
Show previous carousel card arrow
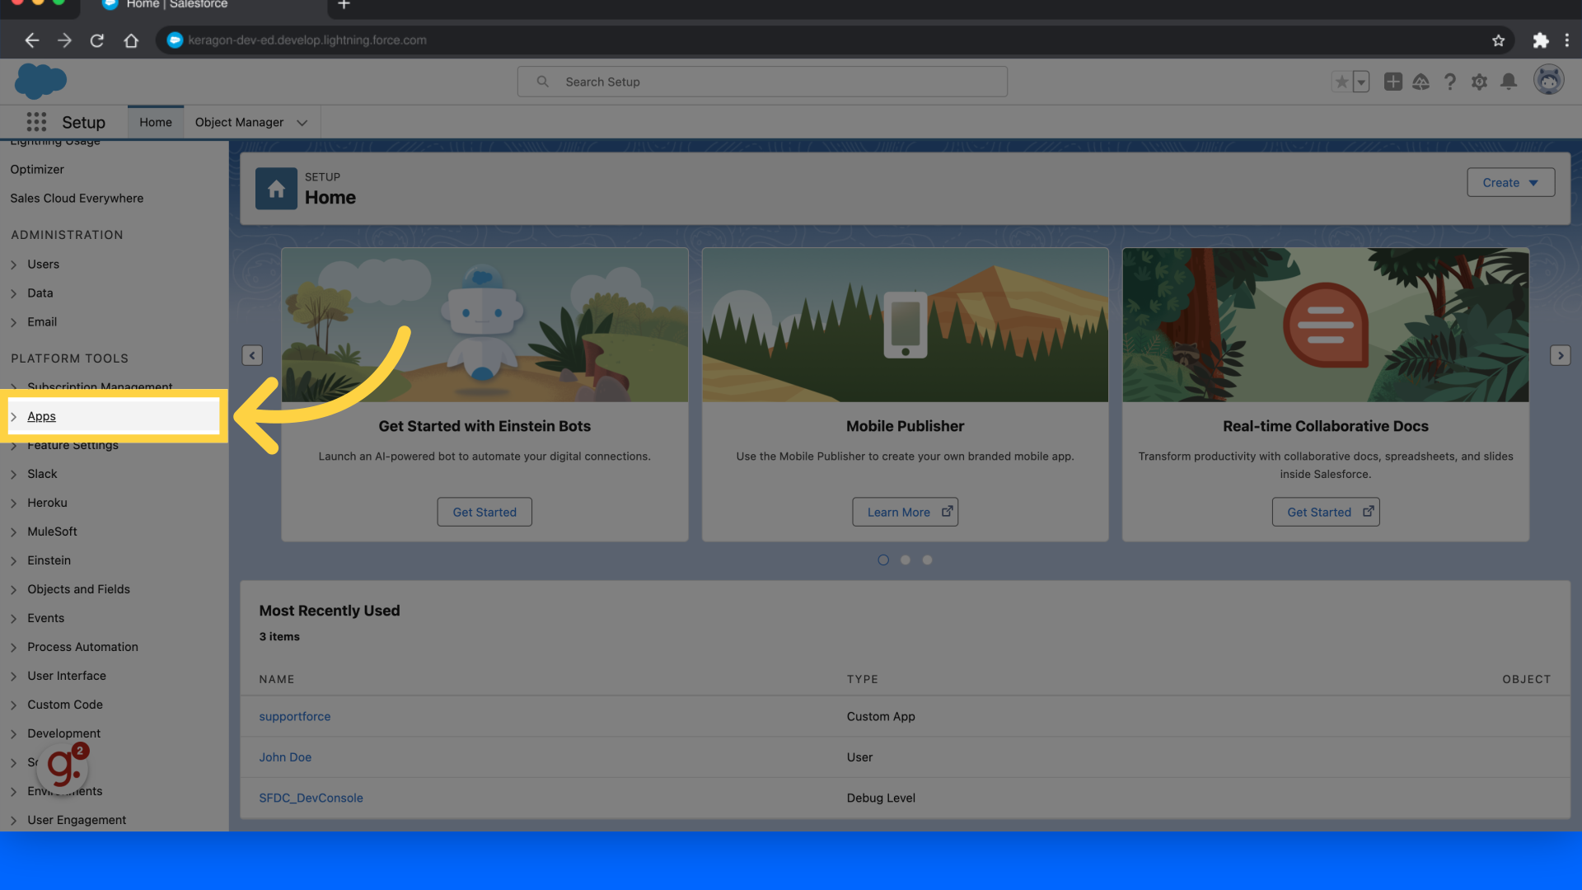252,355
